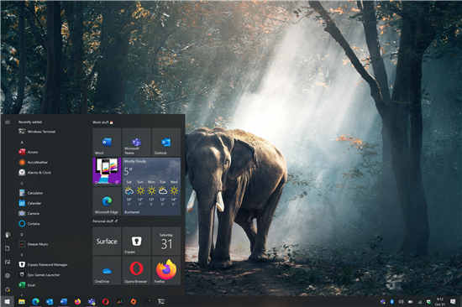Click the green Windows Security tray icon

[428, 302]
